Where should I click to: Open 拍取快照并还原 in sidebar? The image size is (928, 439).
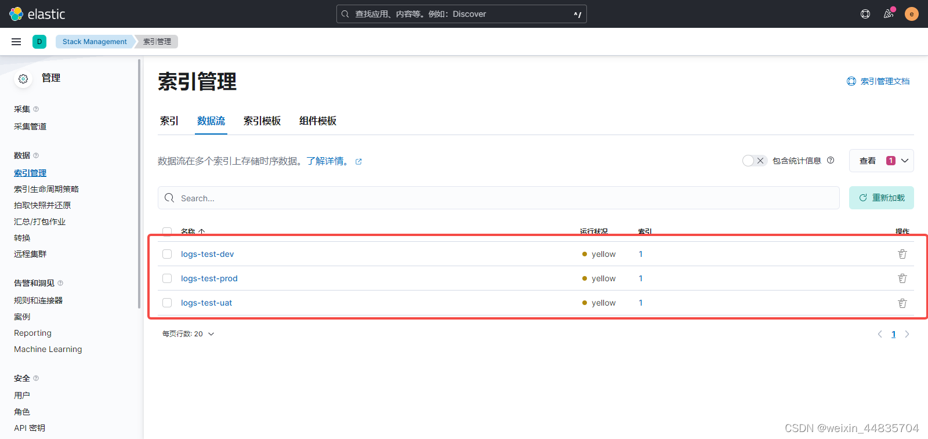42,205
